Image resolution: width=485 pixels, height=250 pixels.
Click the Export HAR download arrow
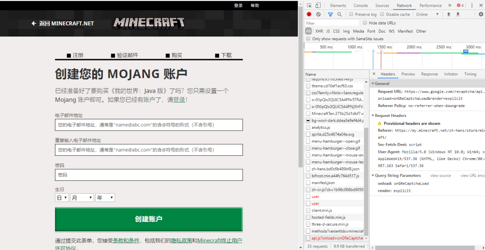[x=458, y=15]
